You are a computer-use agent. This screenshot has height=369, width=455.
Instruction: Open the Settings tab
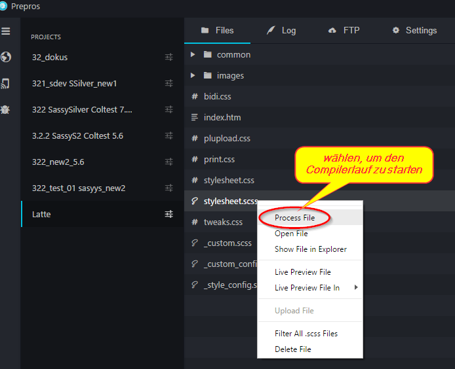tap(414, 31)
